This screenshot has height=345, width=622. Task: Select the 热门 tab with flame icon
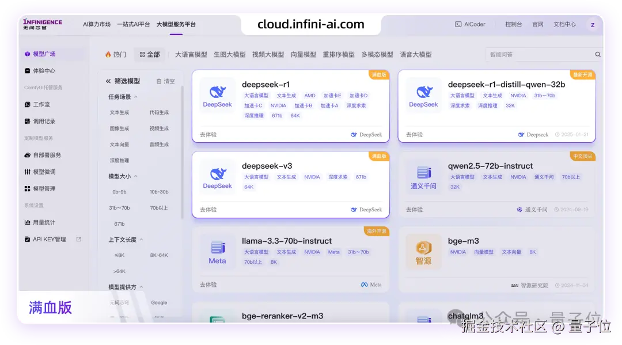(115, 54)
